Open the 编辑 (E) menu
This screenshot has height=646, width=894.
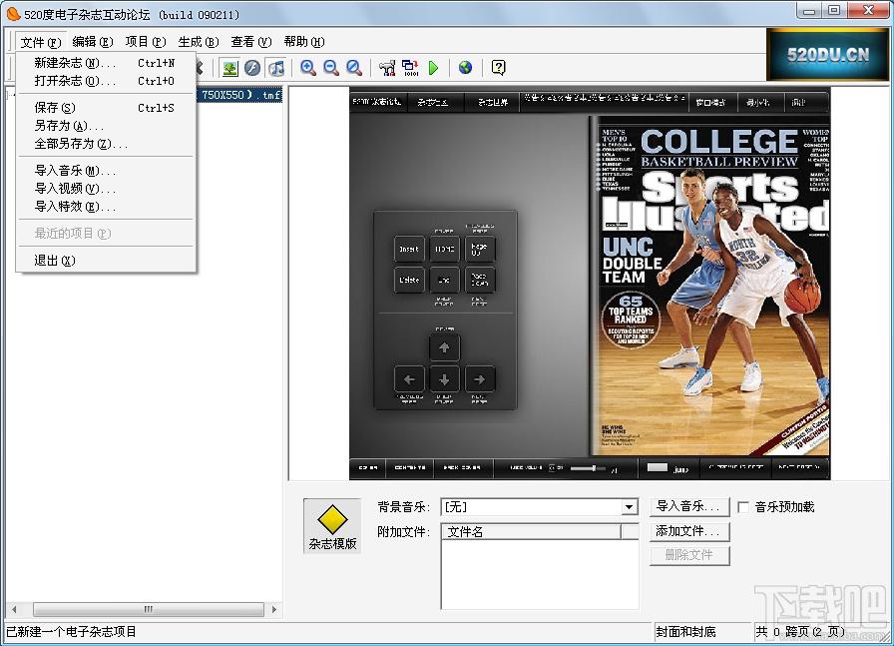(x=93, y=42)
